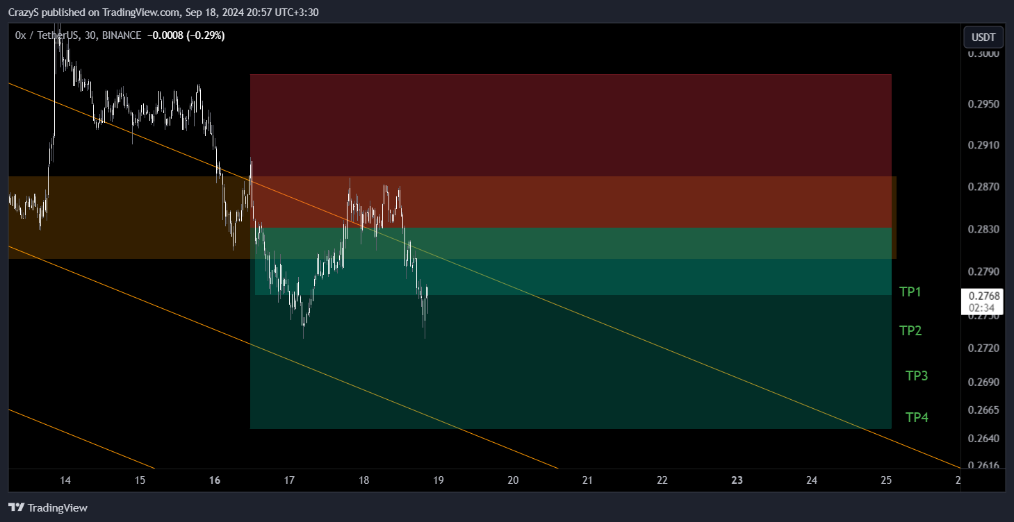Click the −0.0008 (−0.29%) price change value

186,35
